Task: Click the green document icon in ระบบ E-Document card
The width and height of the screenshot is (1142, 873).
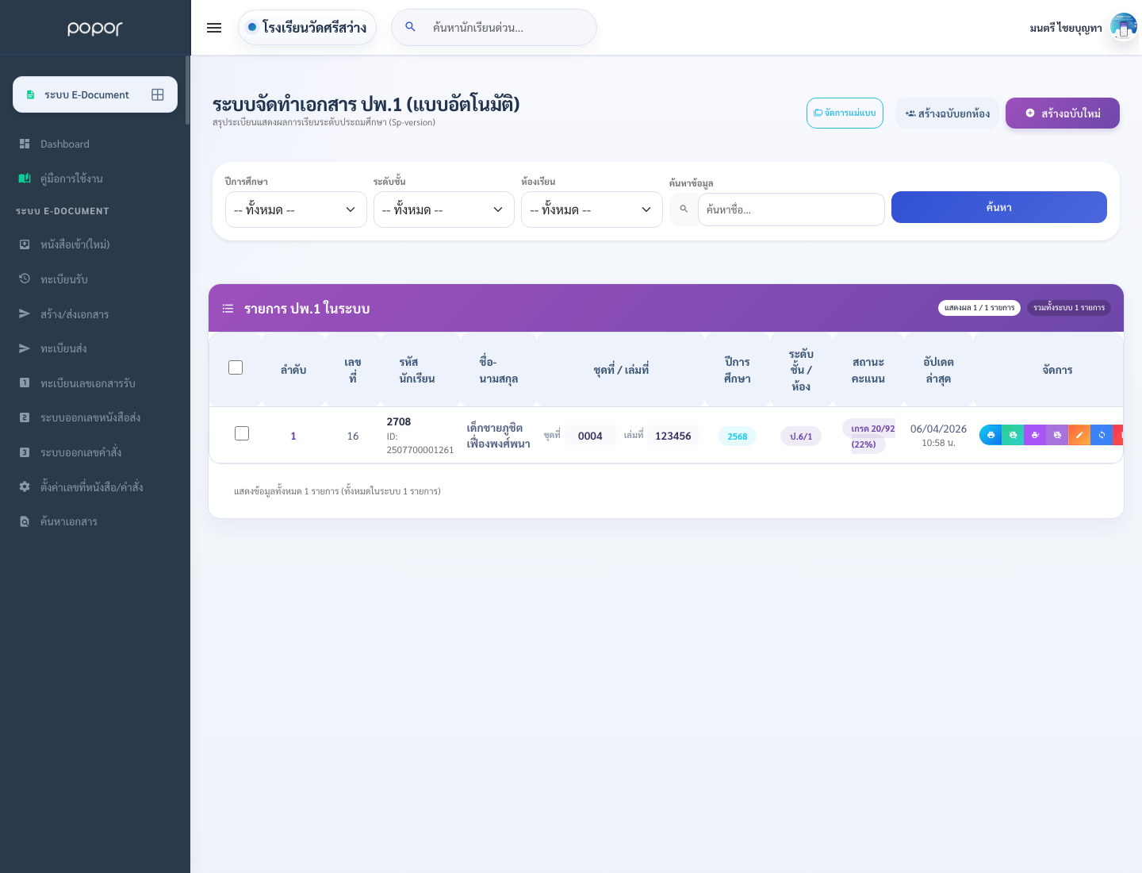Action: 30,94
